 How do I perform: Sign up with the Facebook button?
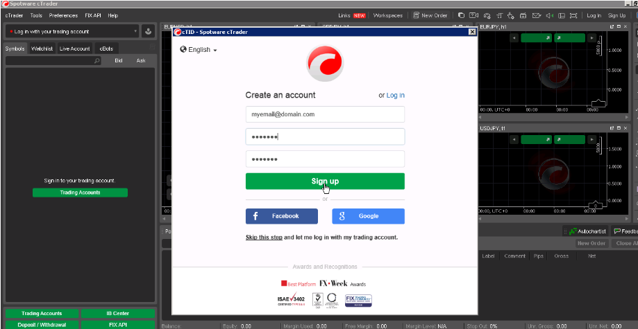pyautogui.click(x=282, y=216)
